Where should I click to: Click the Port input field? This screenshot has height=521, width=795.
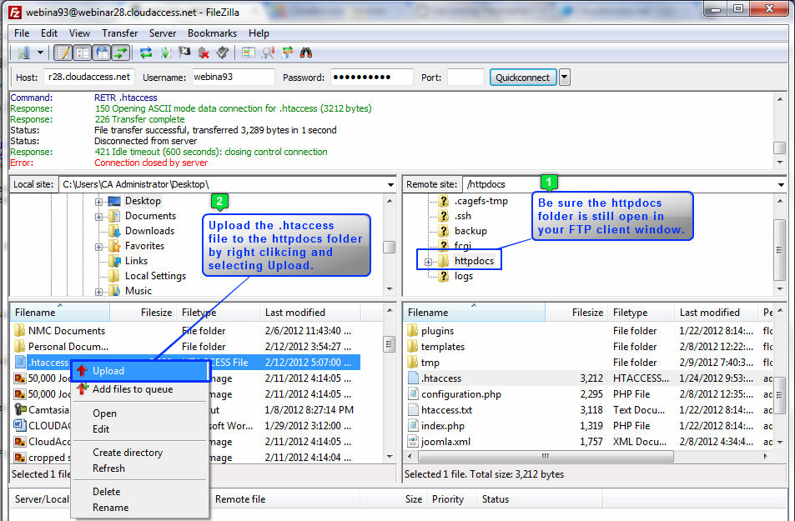point(466,77)
